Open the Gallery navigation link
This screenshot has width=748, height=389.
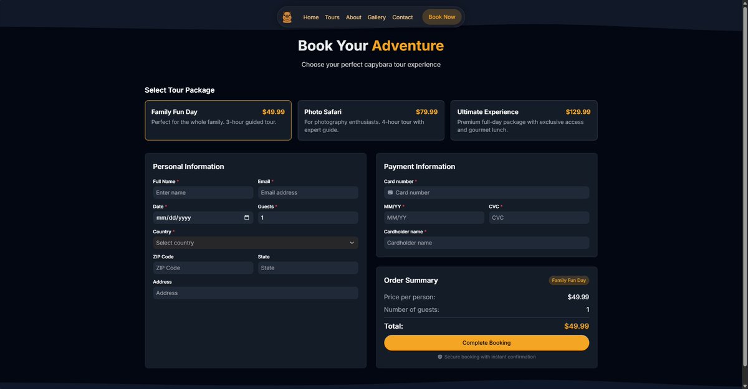[376, 17]
